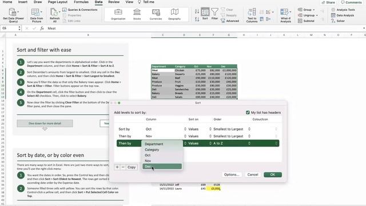This screenshot has width=366, height=206.
Task: Open Sort on Values dropdown in Nov row
Action: (200, 136)
